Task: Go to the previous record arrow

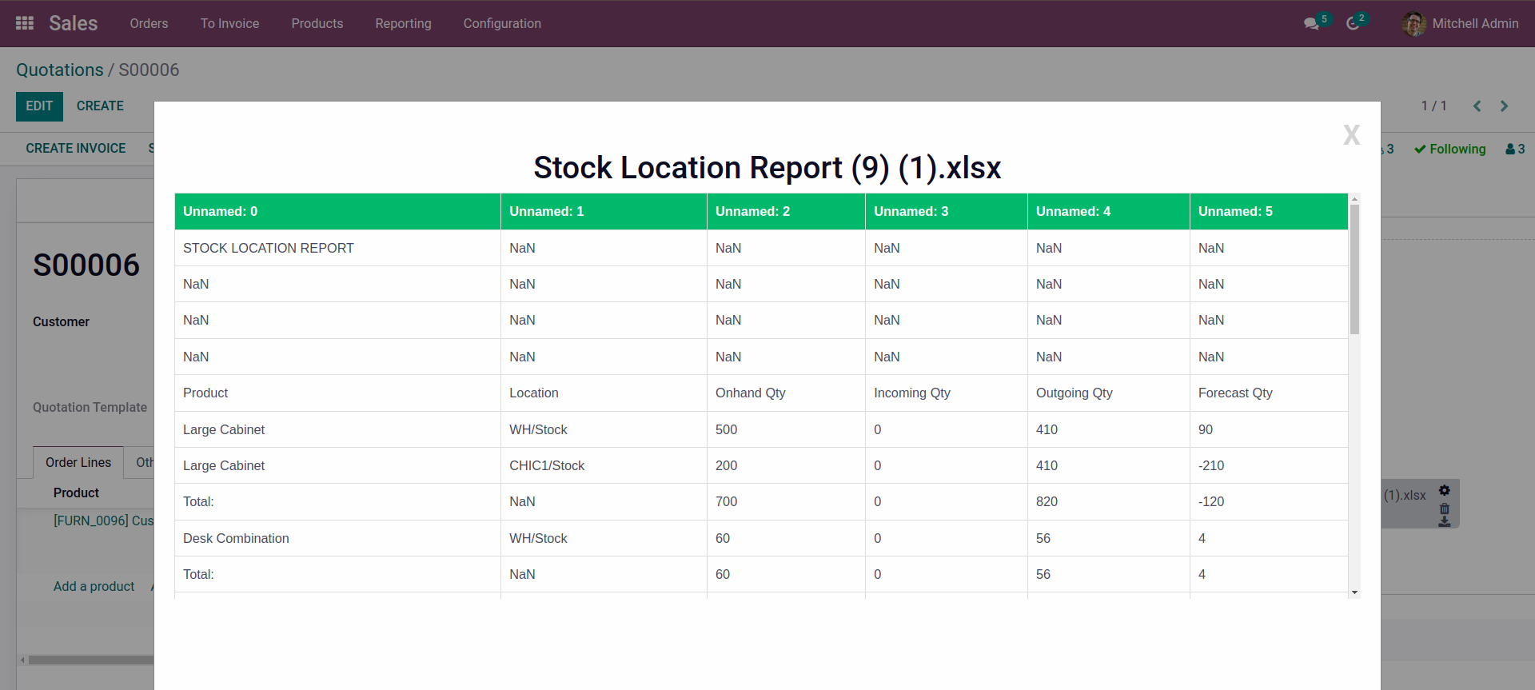Action: [x=1477, y=106]
